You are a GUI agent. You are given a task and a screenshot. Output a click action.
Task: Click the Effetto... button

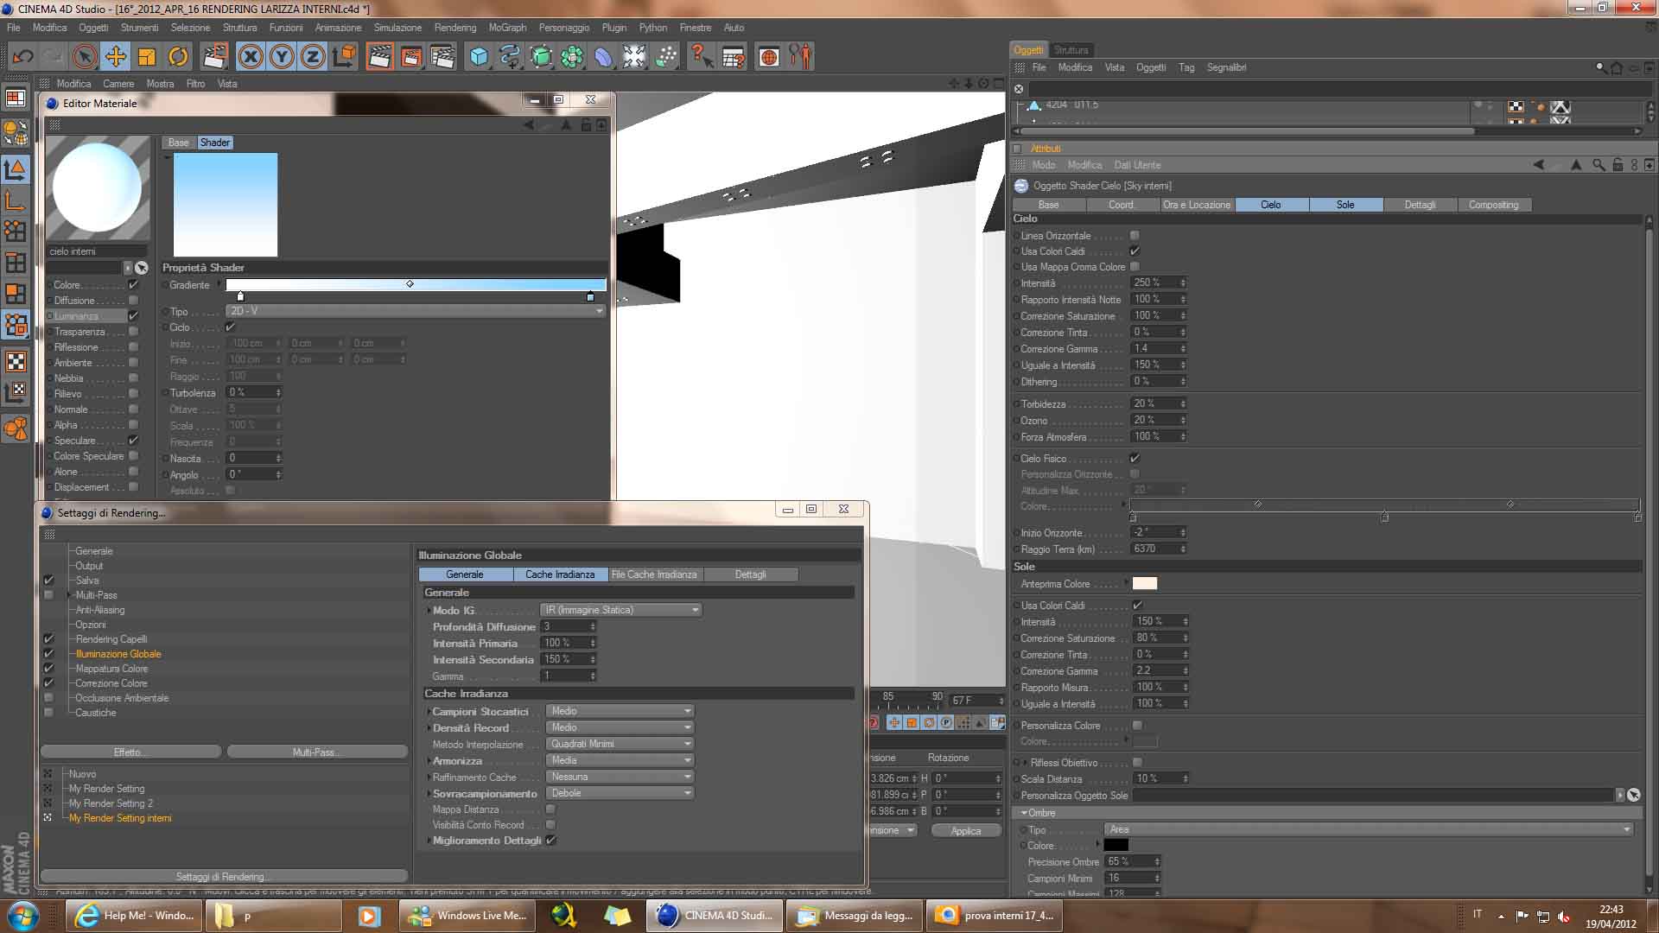(x=130, y=752)
